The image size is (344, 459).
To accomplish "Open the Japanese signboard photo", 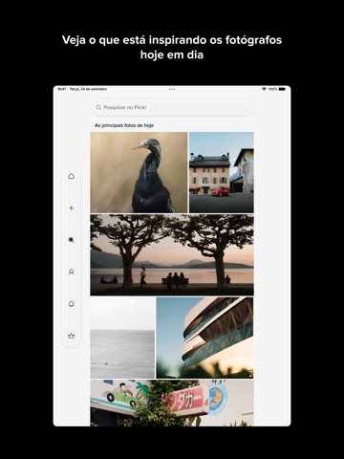I will (172, 404).
